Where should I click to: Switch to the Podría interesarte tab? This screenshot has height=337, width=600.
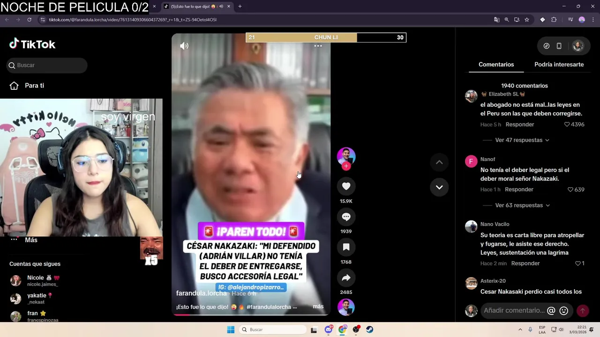pos(559,65)
